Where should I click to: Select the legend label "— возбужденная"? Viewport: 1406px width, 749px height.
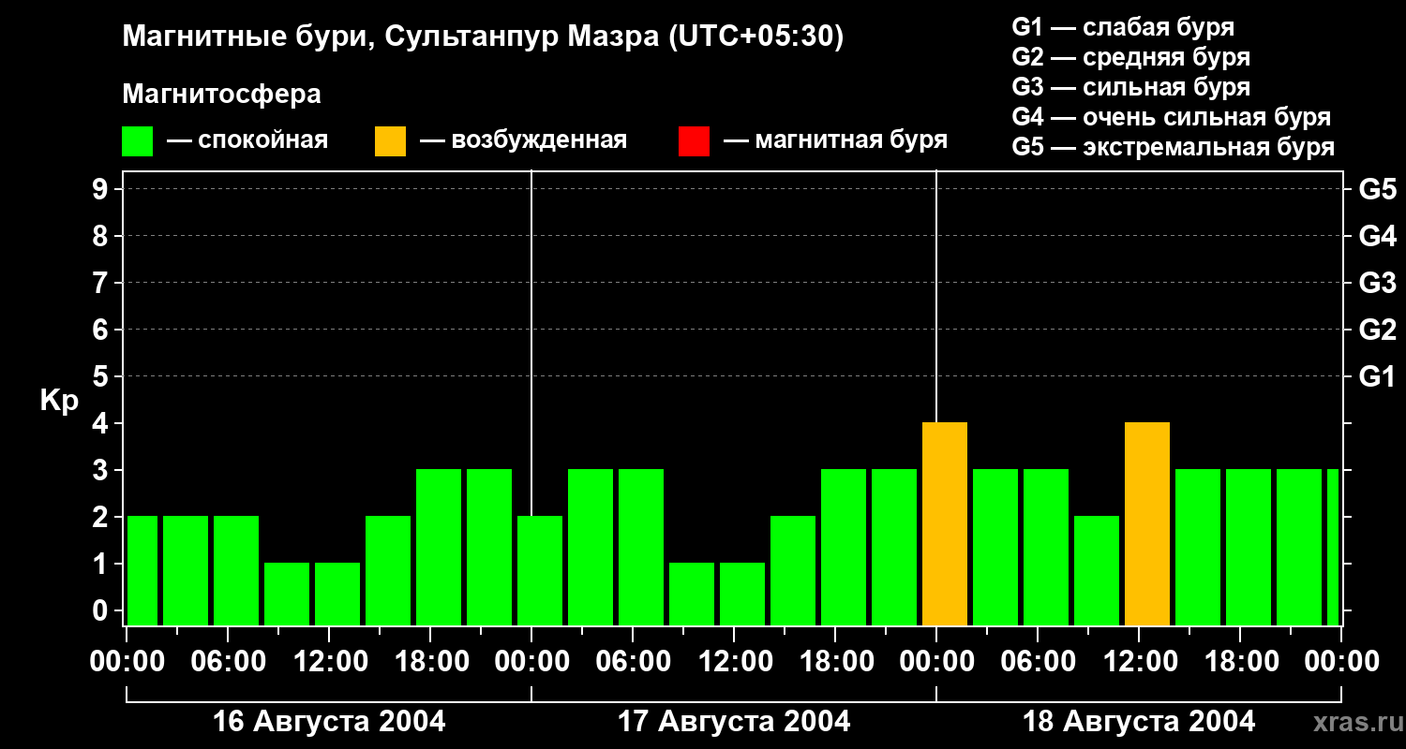click(x=523, y=140)
